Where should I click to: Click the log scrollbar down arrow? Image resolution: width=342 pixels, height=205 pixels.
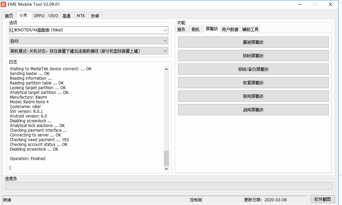coord(166,169)
